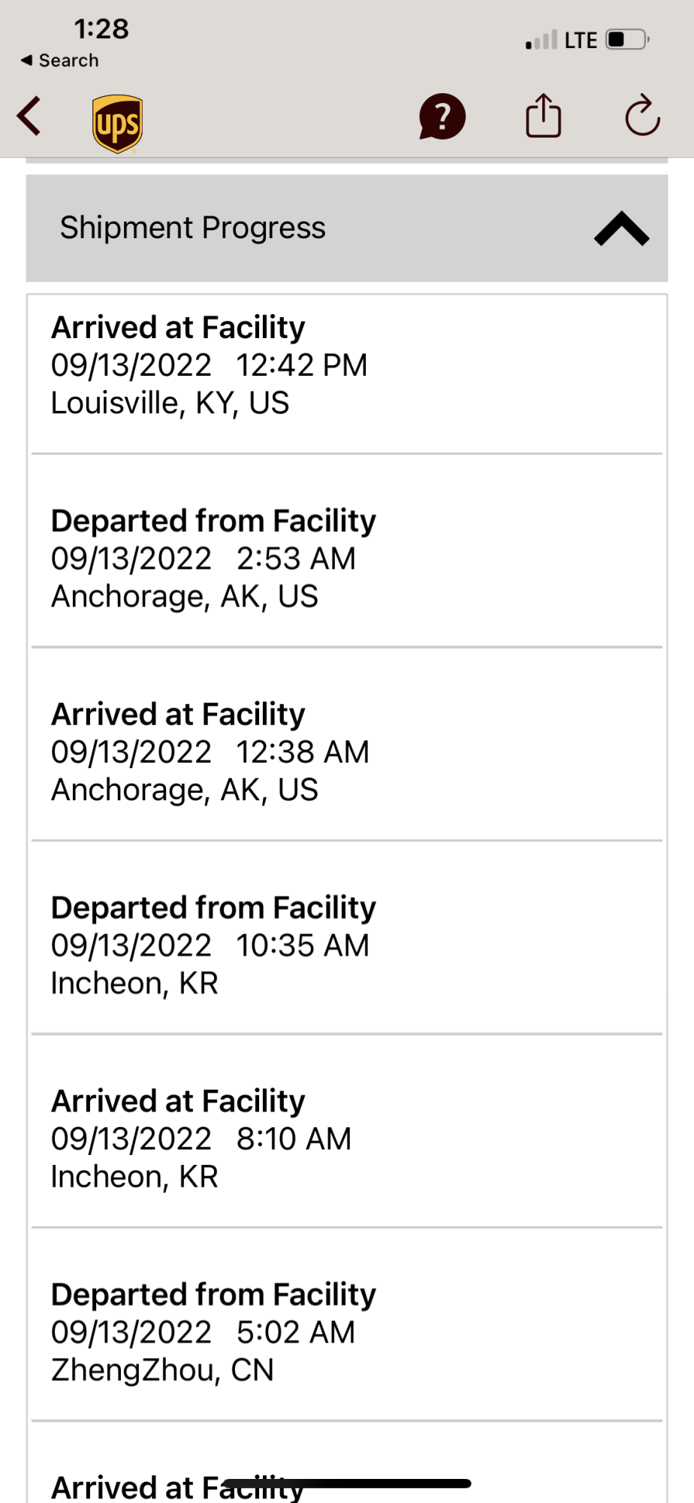Collapse Shipment Progress using chevron arrow
This screenshot has width=694, height=1503.
click(621, 229)
